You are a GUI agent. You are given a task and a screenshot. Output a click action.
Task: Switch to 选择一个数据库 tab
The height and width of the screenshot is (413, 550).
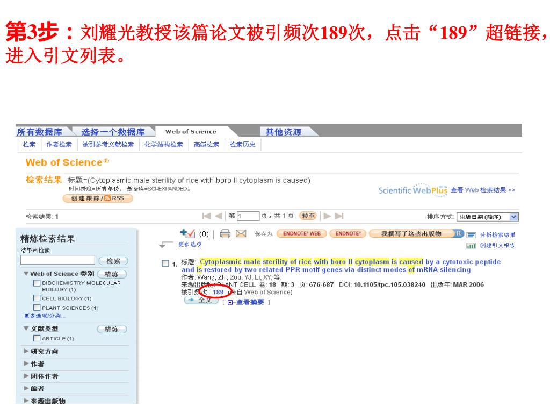coord(113,132)
